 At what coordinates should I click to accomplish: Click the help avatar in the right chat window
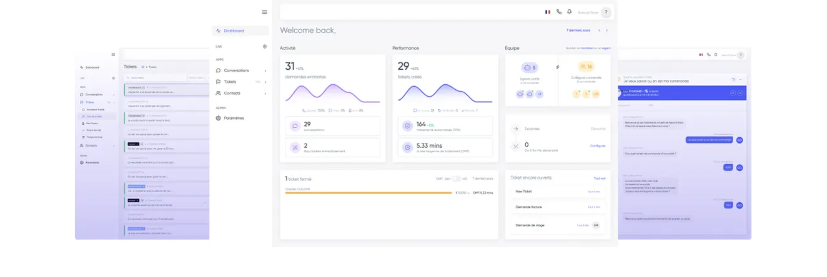click(740, 55)
